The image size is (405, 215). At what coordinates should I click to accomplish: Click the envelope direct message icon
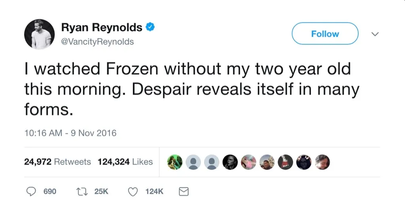pos(184,192)
